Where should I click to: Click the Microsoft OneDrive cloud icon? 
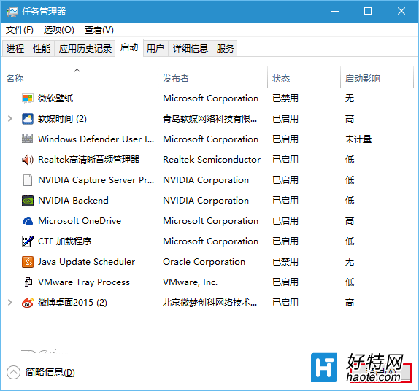[x=28, y=221]
